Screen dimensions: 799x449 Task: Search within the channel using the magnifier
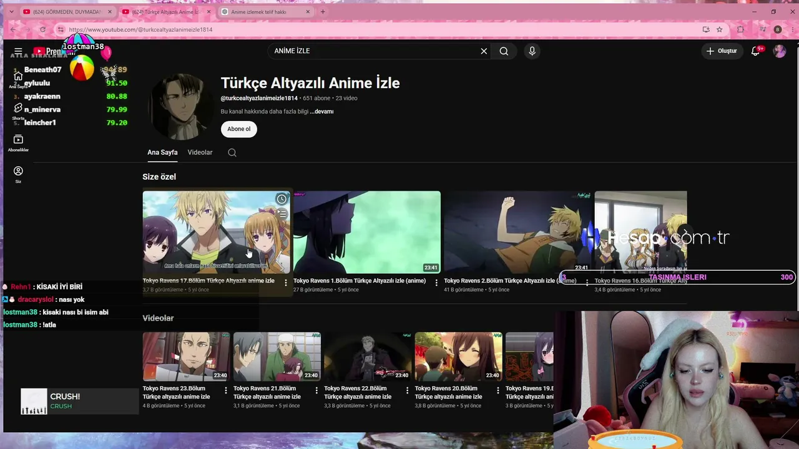232,153
